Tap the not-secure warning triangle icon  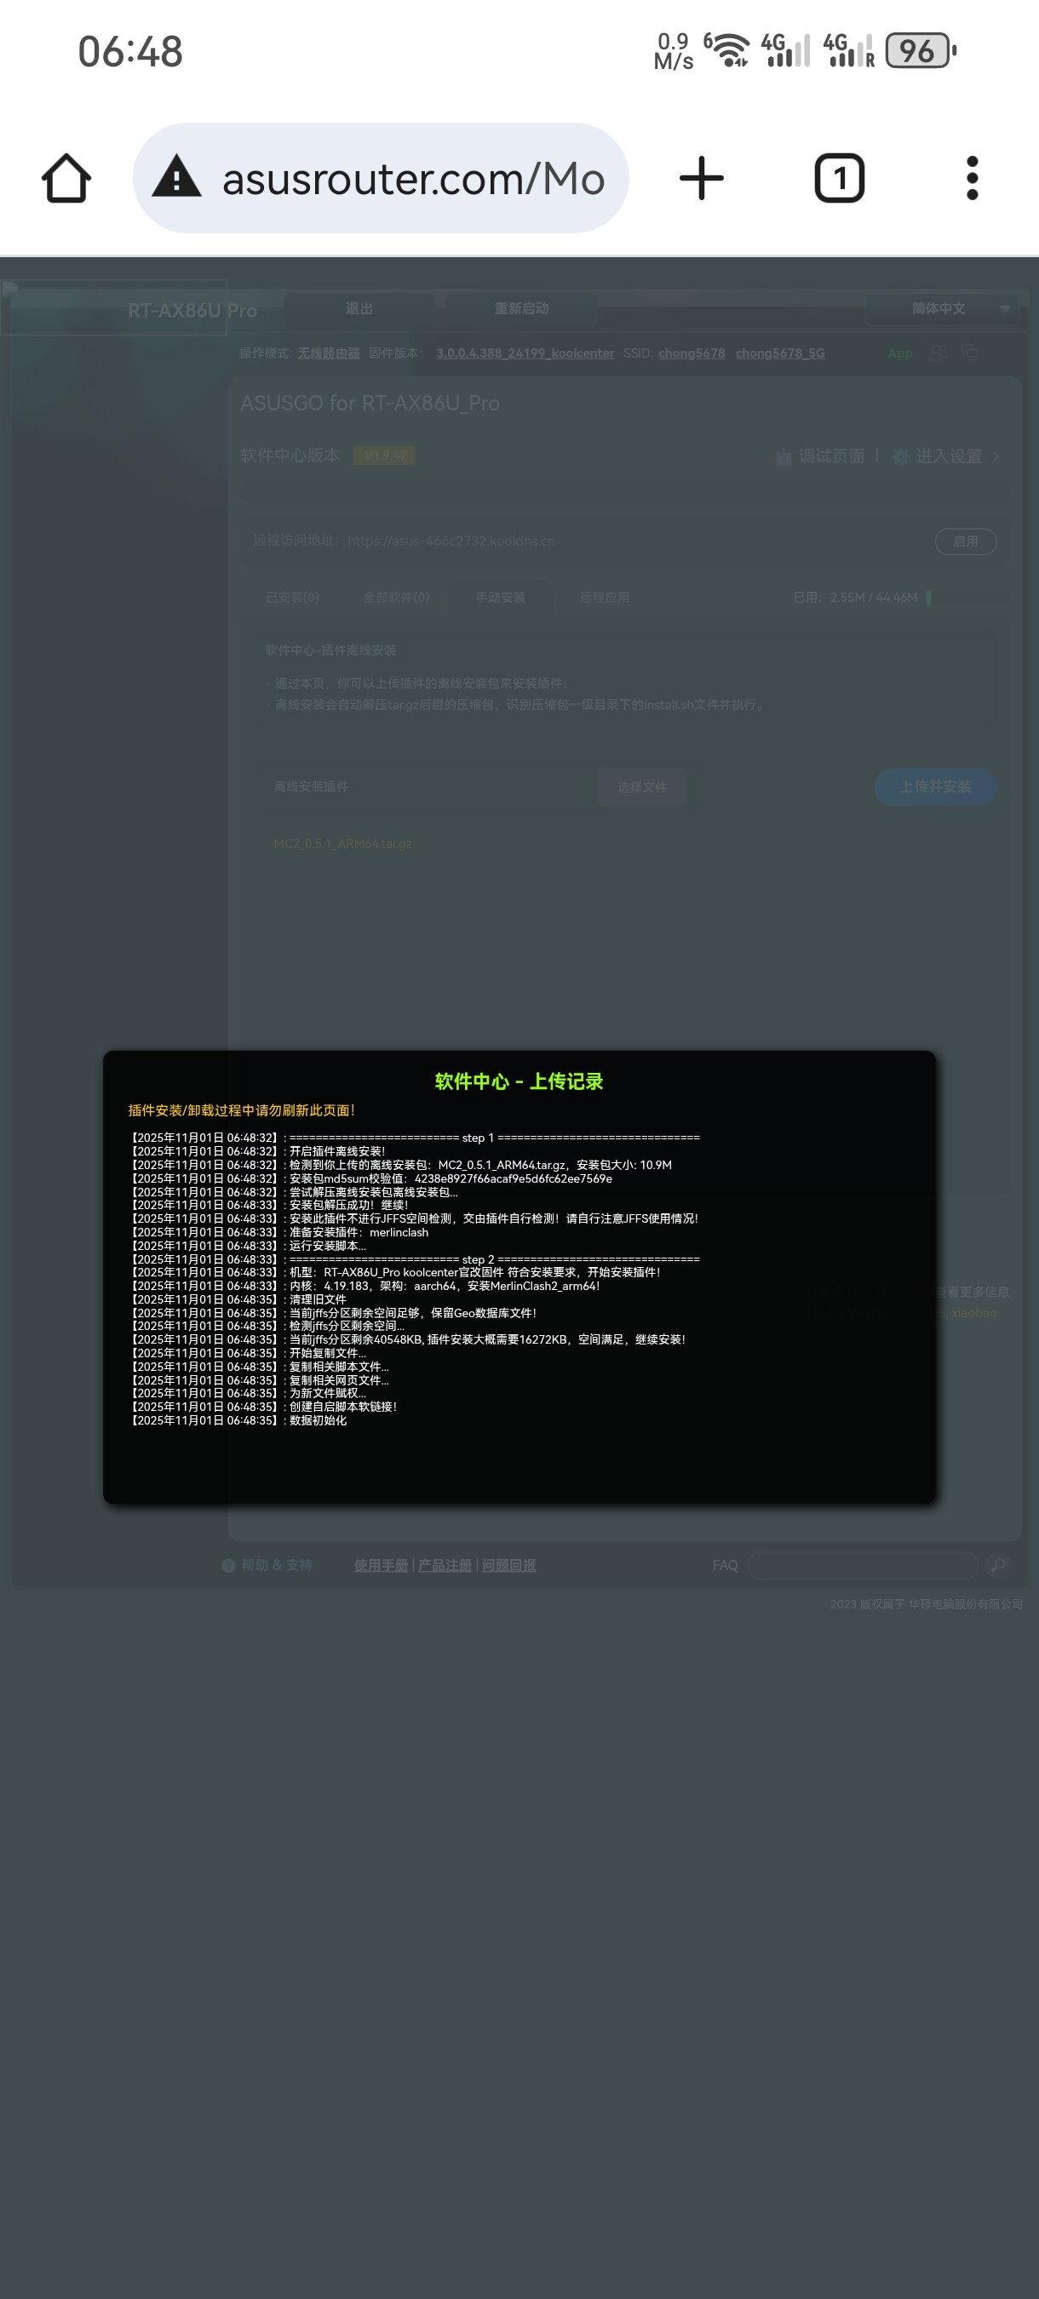tap(177, 177)
